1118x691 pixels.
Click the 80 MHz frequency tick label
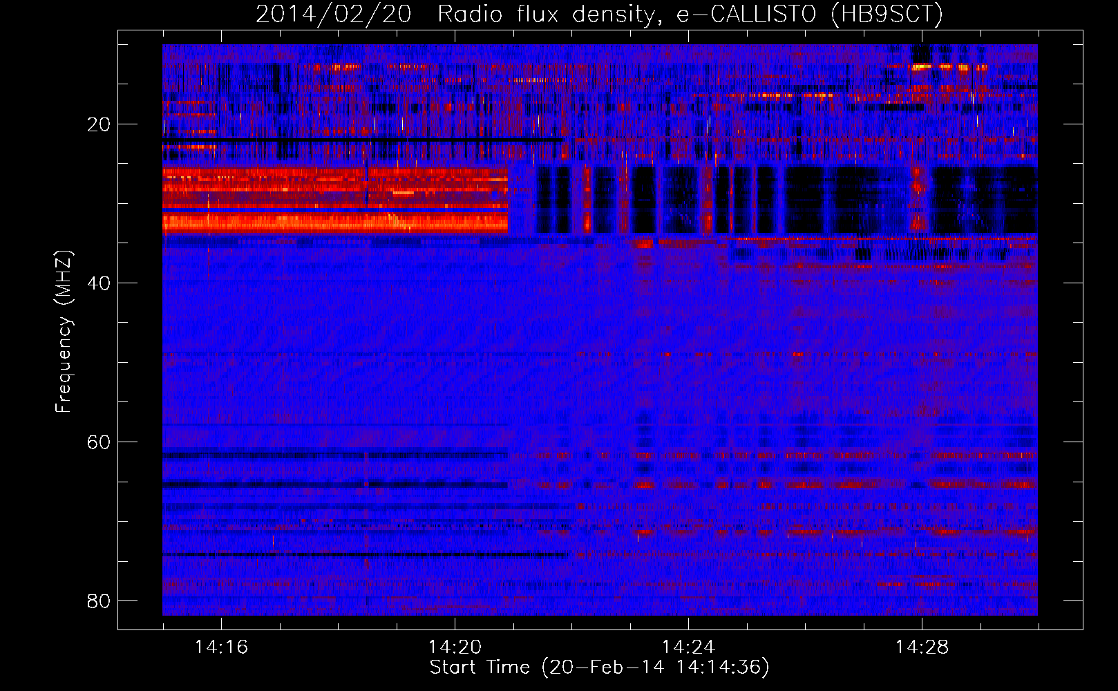(100, 601)
